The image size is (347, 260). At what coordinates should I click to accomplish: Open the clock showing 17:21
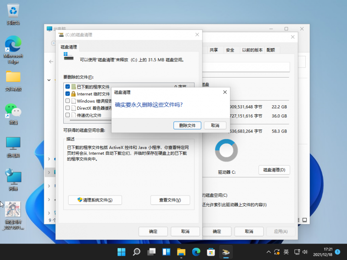pyautogui.click(x=323, y=252)
